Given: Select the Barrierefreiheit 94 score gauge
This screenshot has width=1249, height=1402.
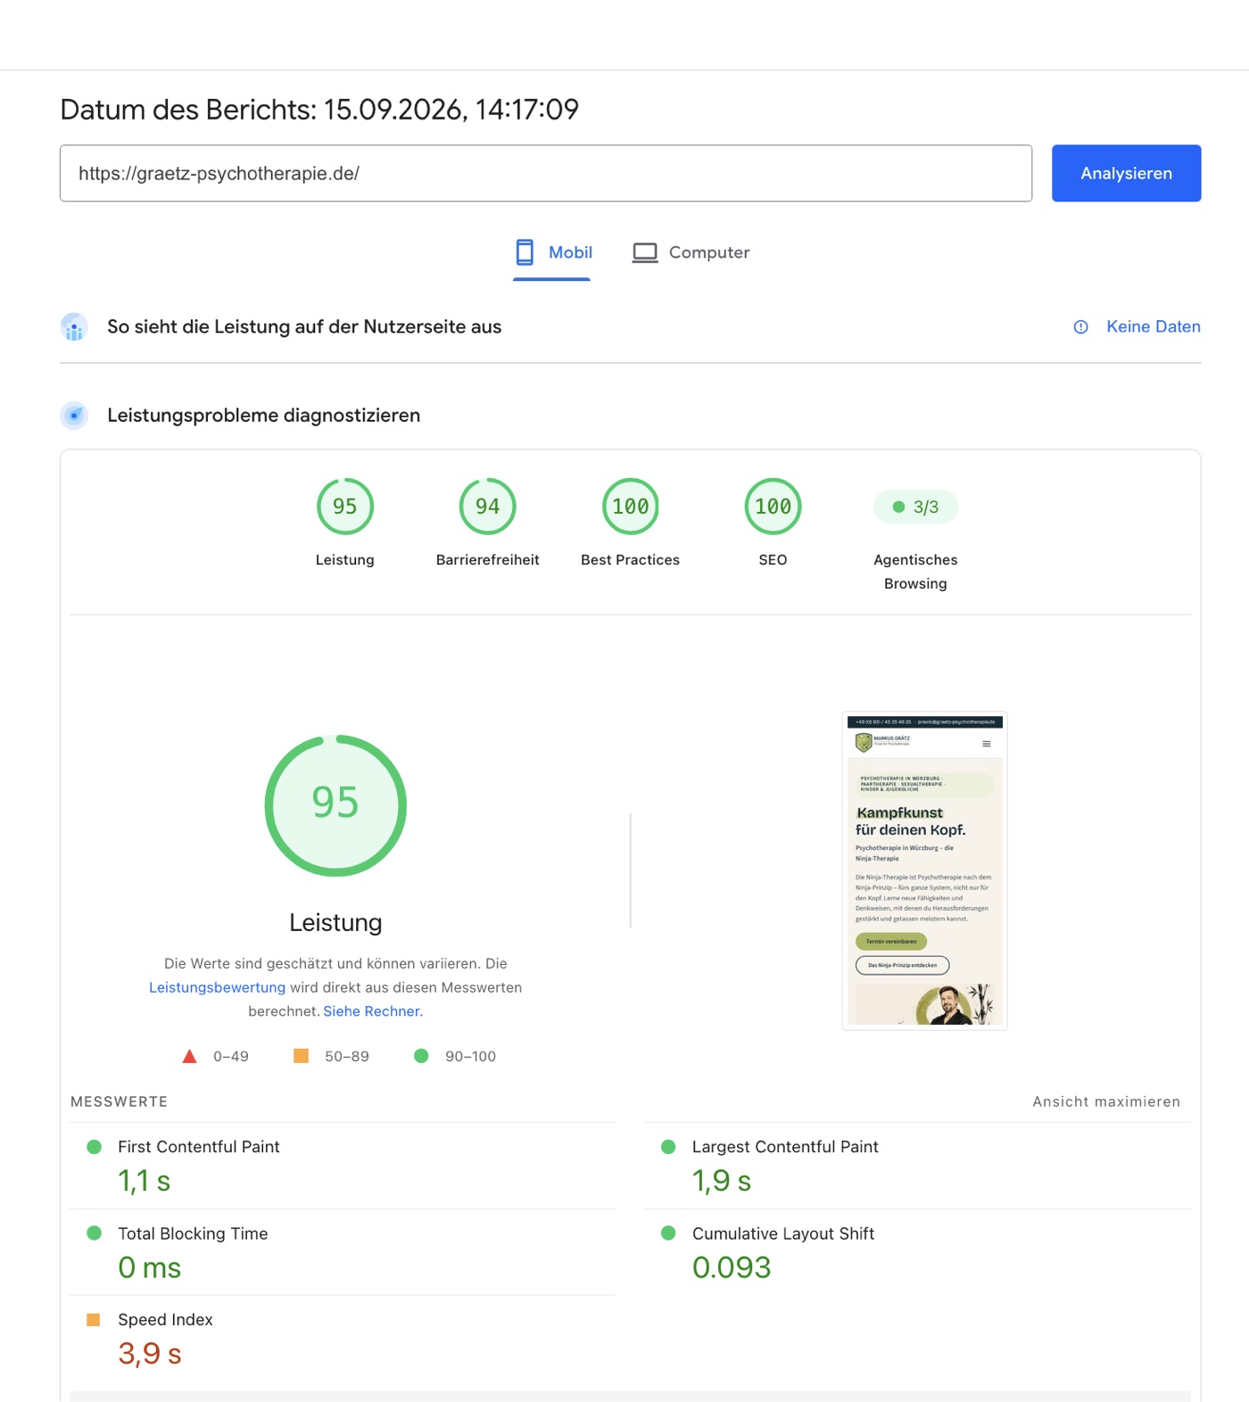Looking at the screenshot, I should 488,507.
